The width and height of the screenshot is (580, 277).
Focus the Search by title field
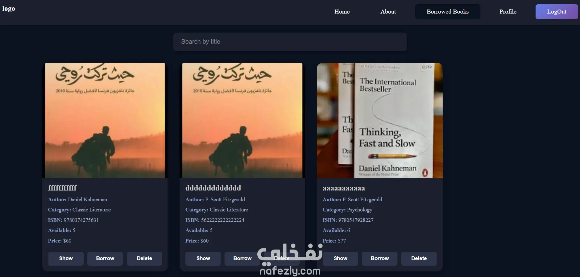click(x=290, y=42)
